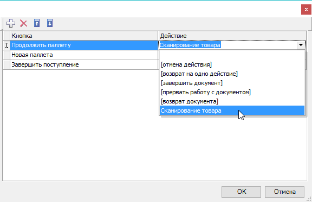Select the Новая паллета row
The image size is (312, 202).
[84, 55]
